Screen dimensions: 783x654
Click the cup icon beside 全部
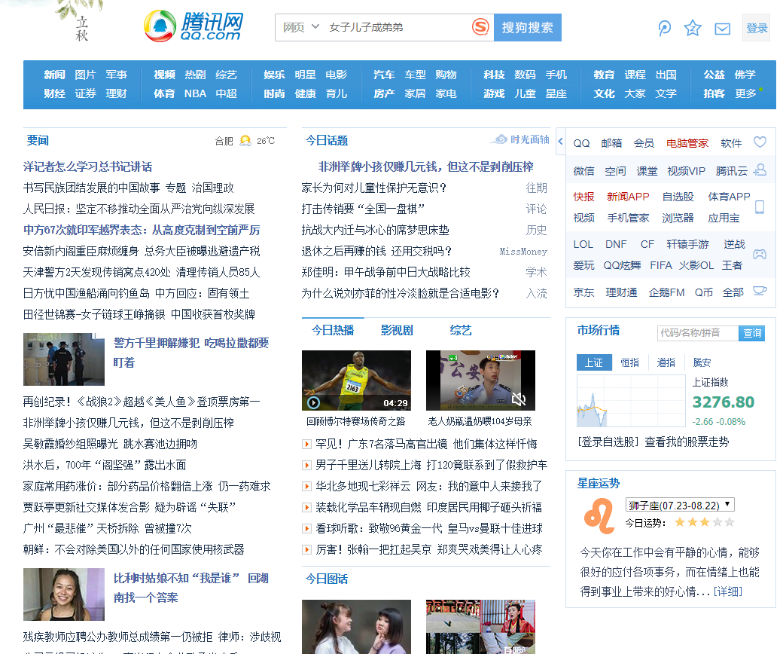coord(760,291)
